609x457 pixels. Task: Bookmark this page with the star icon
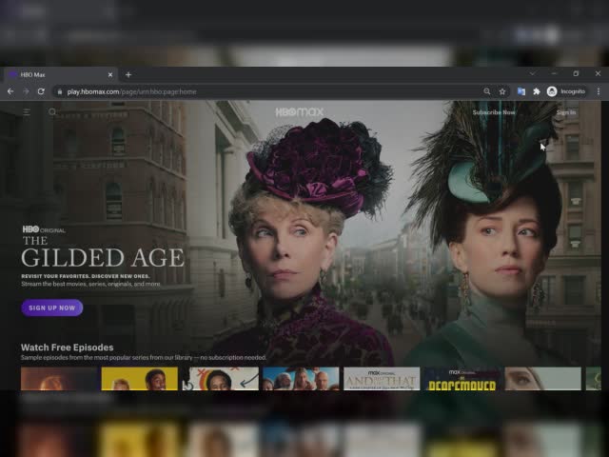click(502, 91)
